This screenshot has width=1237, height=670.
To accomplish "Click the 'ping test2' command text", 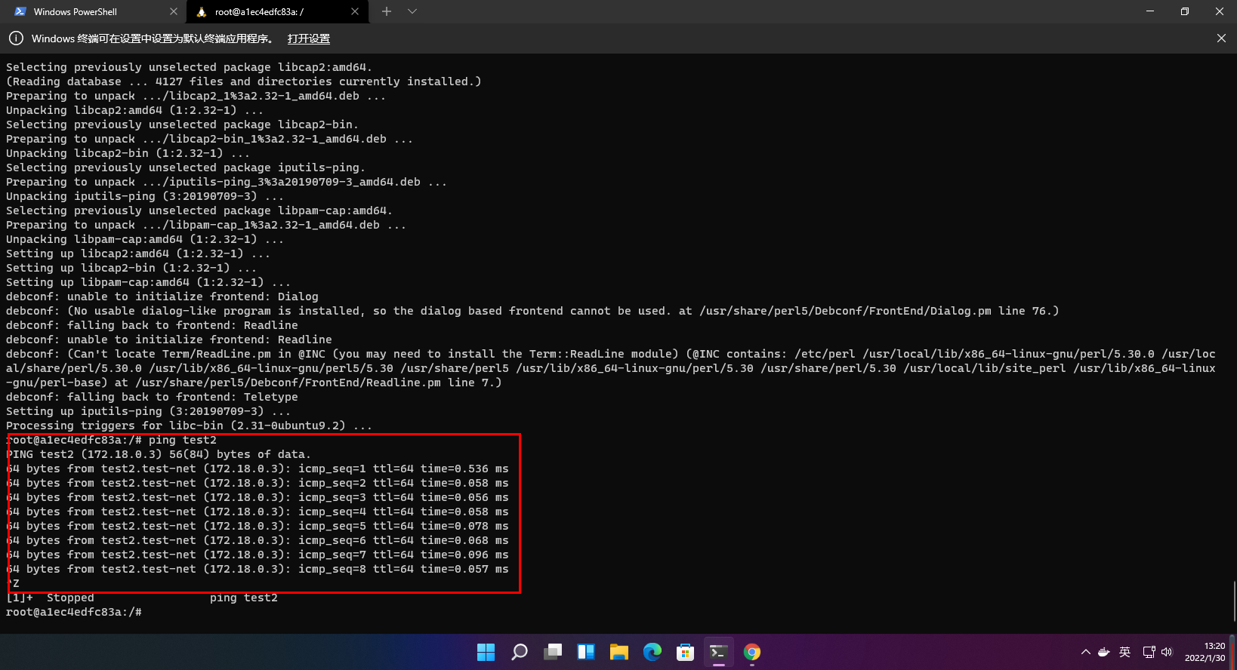I will point(183,440).
